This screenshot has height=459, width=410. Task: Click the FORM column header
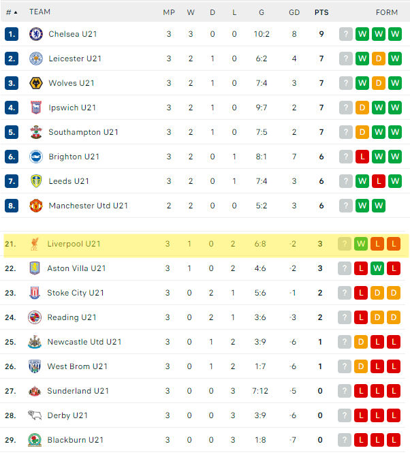(x=387, y=12)
